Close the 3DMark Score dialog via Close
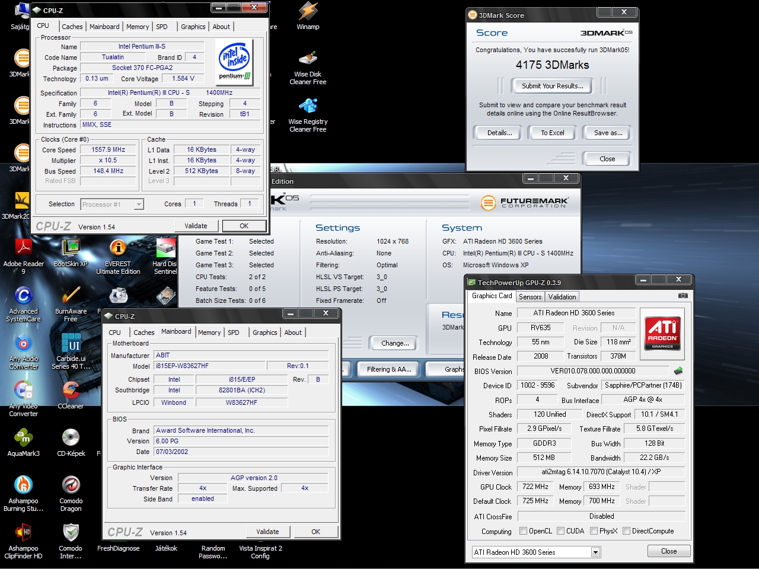 click(607, 159)
